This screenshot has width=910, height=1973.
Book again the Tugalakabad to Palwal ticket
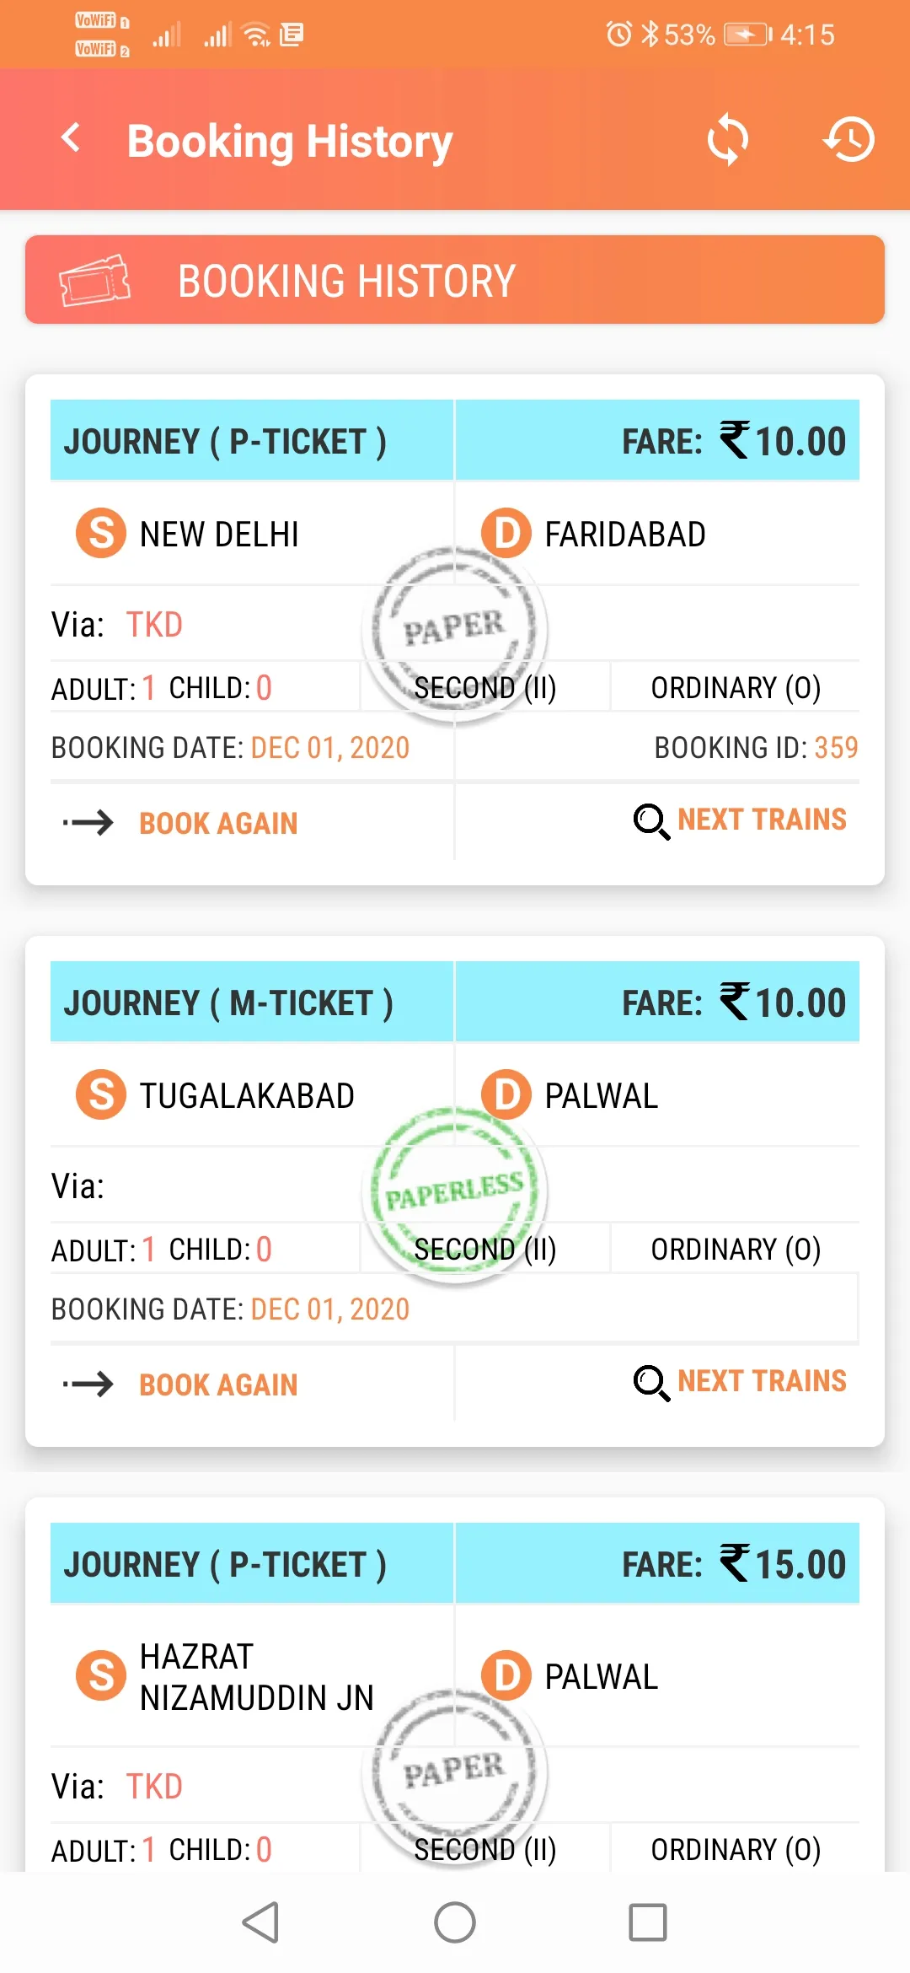[x=218, y=1384]
